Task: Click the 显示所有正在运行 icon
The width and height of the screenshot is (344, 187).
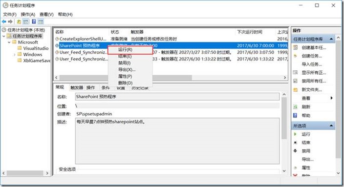Action: coord(296,73)
